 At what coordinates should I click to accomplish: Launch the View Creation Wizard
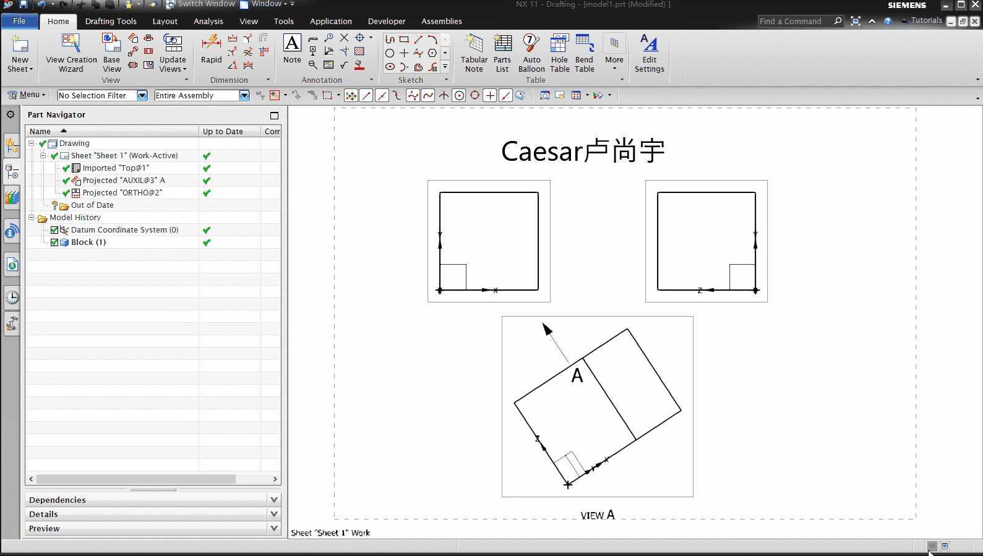71,53
